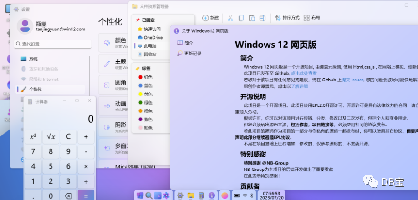
Task: Select 个性化 in Settings sidebar
Action: pos(51,90)
